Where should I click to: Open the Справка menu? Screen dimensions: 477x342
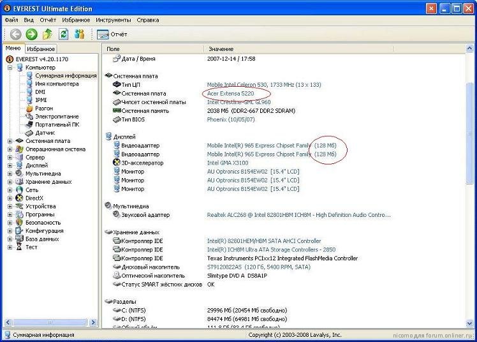click(148, 20)
